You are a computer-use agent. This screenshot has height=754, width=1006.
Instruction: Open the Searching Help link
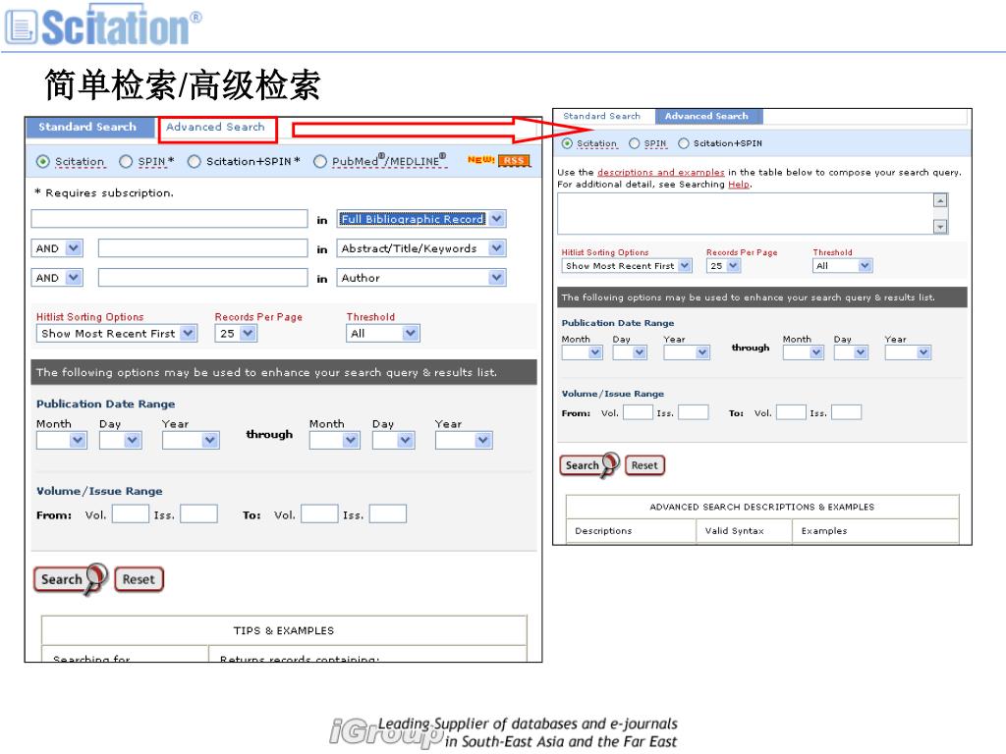[x=739, y=185]
